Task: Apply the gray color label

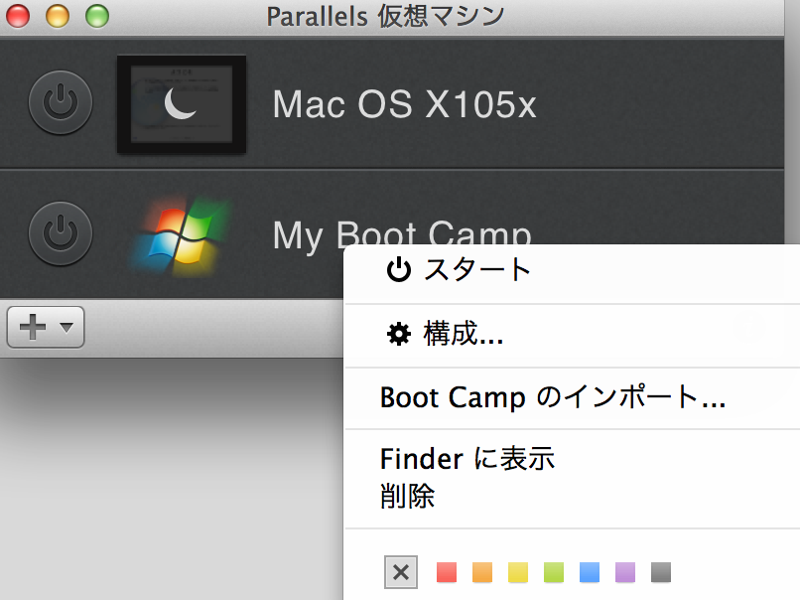Action: coord(661,572)
